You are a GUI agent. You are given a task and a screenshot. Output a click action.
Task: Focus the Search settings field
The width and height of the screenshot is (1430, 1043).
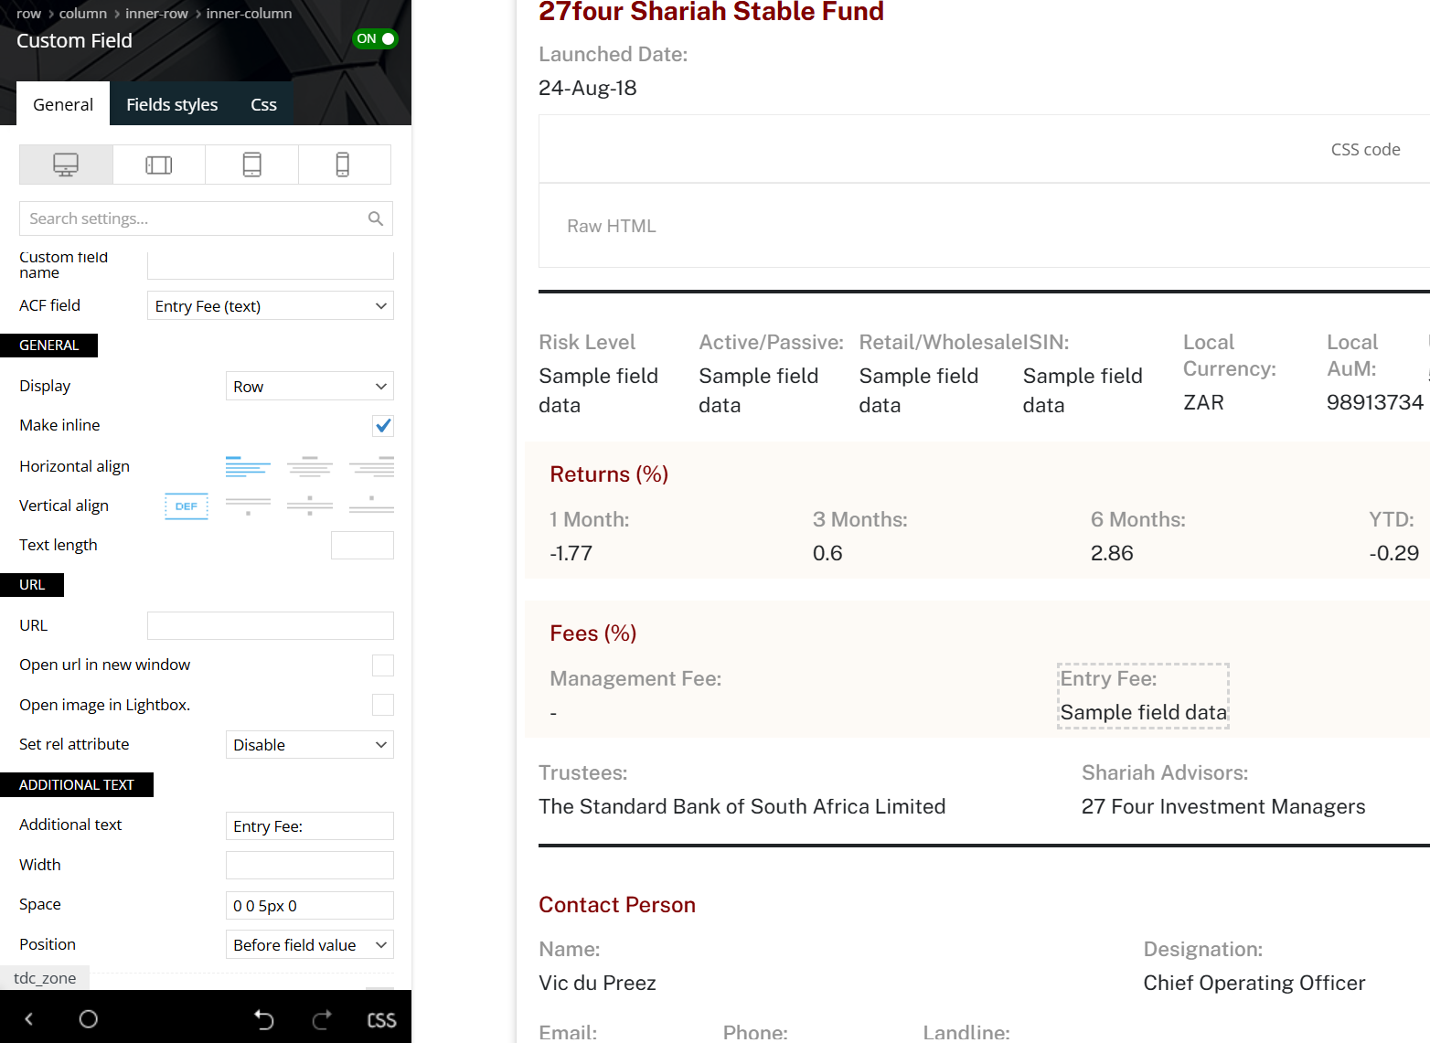[x=206, y=218]
